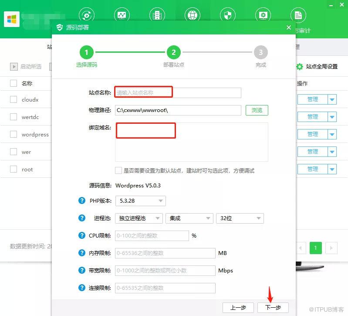Click the globe icon in top toolbar
348x316 pixels.
coord(192,15)
